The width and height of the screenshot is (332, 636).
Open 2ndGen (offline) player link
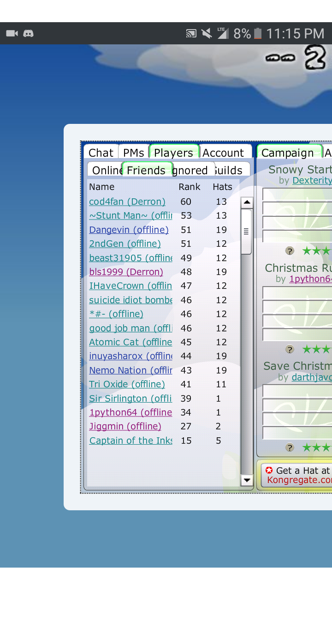click(125, 244)
